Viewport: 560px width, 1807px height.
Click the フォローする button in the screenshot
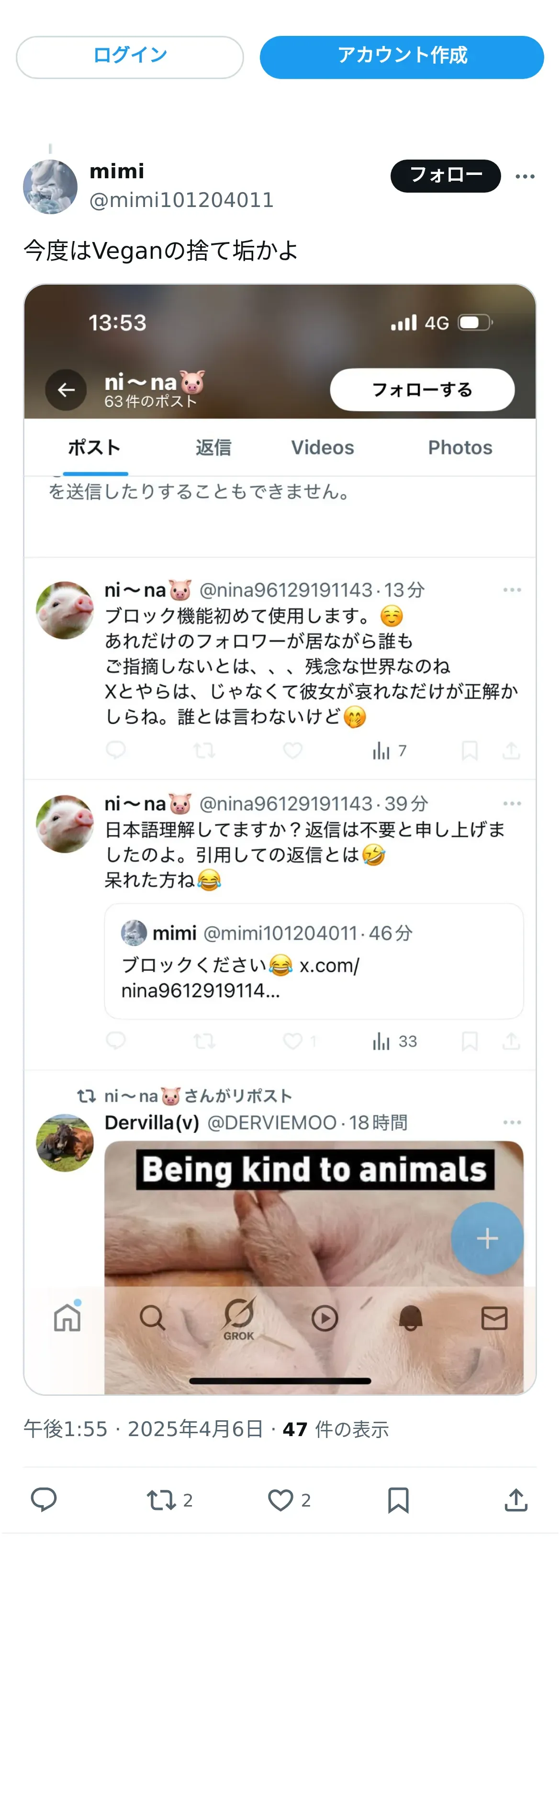422,389
